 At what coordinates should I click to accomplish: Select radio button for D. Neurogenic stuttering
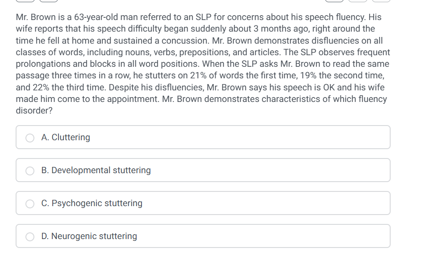[30, 236]
